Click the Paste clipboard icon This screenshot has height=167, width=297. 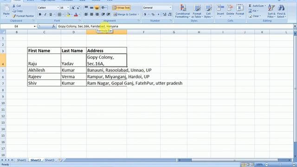(6, 8)
